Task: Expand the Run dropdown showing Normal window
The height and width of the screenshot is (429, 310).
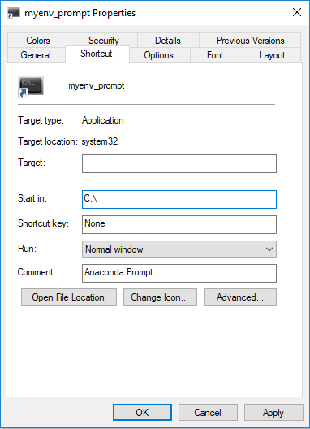Action: [x=179, y=249]
